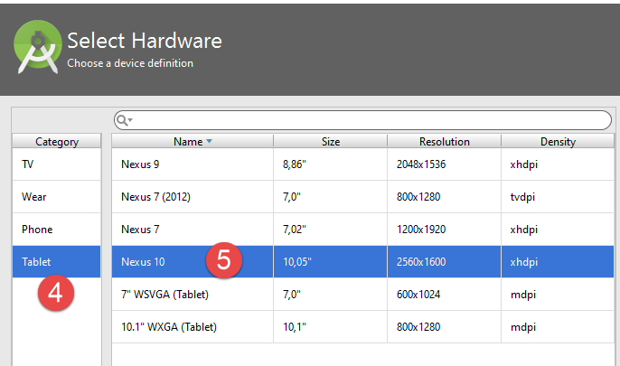Click the red step 4 marker

pyautogui.click(x=53, y=294)
